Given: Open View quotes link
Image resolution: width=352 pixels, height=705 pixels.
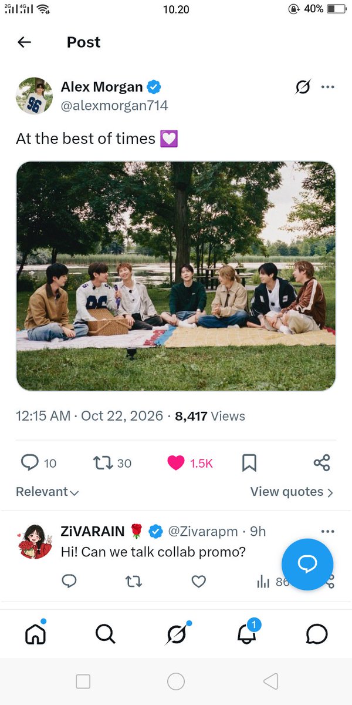Looking at the screenshot, I should 292,492.
